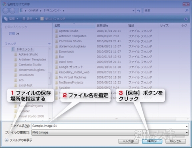Sort by 種類 column header

pyautogui.click(x=143, y=26)
